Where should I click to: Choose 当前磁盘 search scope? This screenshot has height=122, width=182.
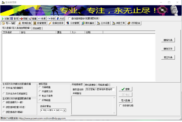click(x=45, y=87)
